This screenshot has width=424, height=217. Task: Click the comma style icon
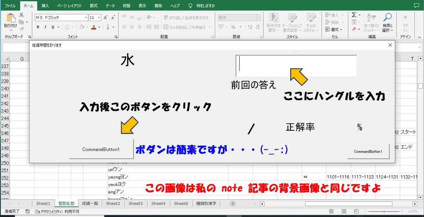click(x=240, y=27)
